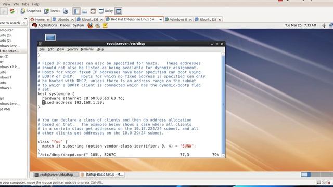Click the clock Tue Mar 25, 7:33 AM
Image resolution: width=333 pixels, height=187 pixels.
coord(301,25)
